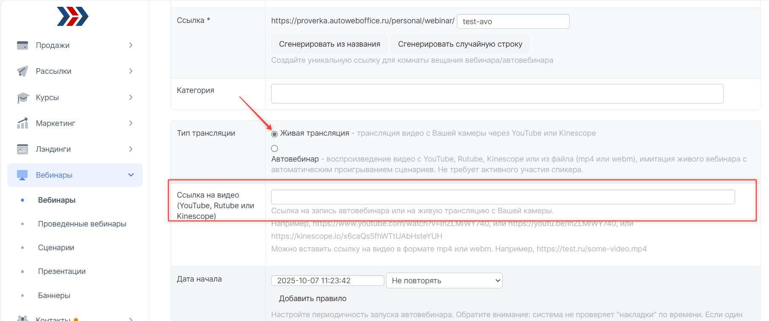
Task: Expand the Продажи menu chevron
Action: tap(131, 45)
